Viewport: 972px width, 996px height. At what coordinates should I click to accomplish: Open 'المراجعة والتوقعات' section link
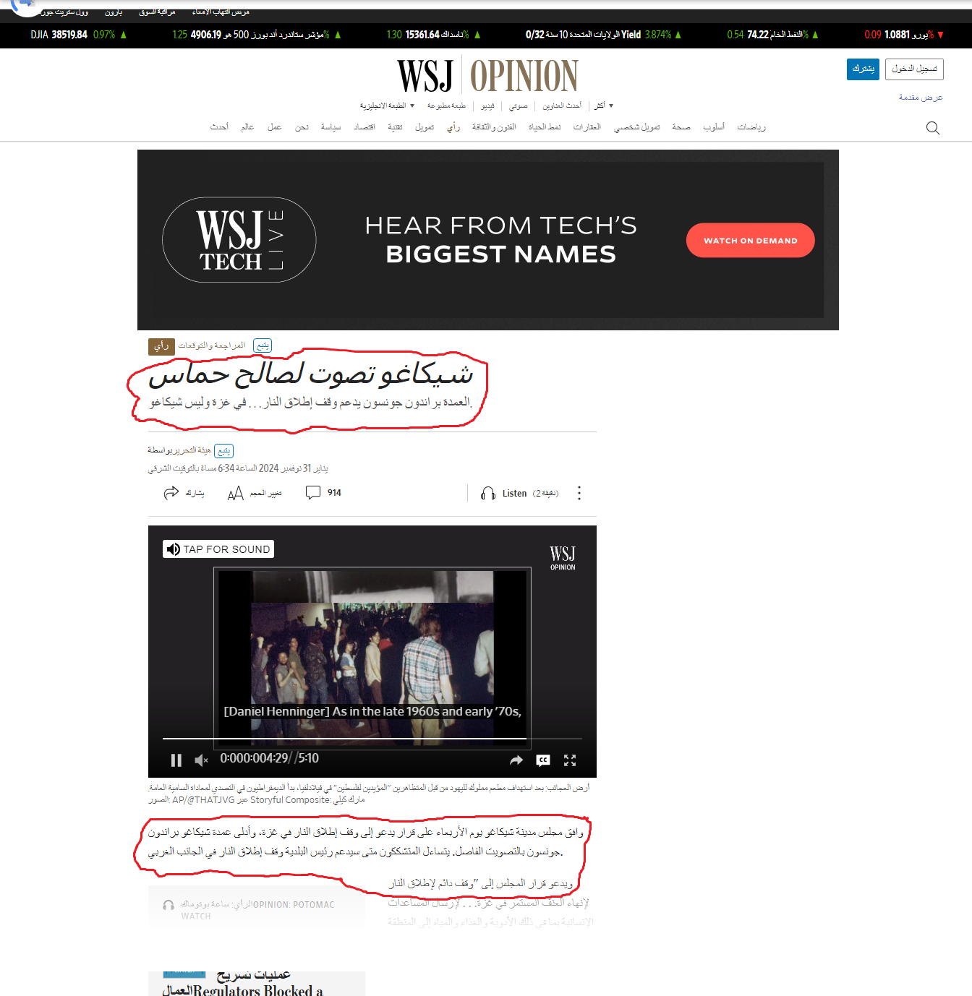[x=212, y=345]
